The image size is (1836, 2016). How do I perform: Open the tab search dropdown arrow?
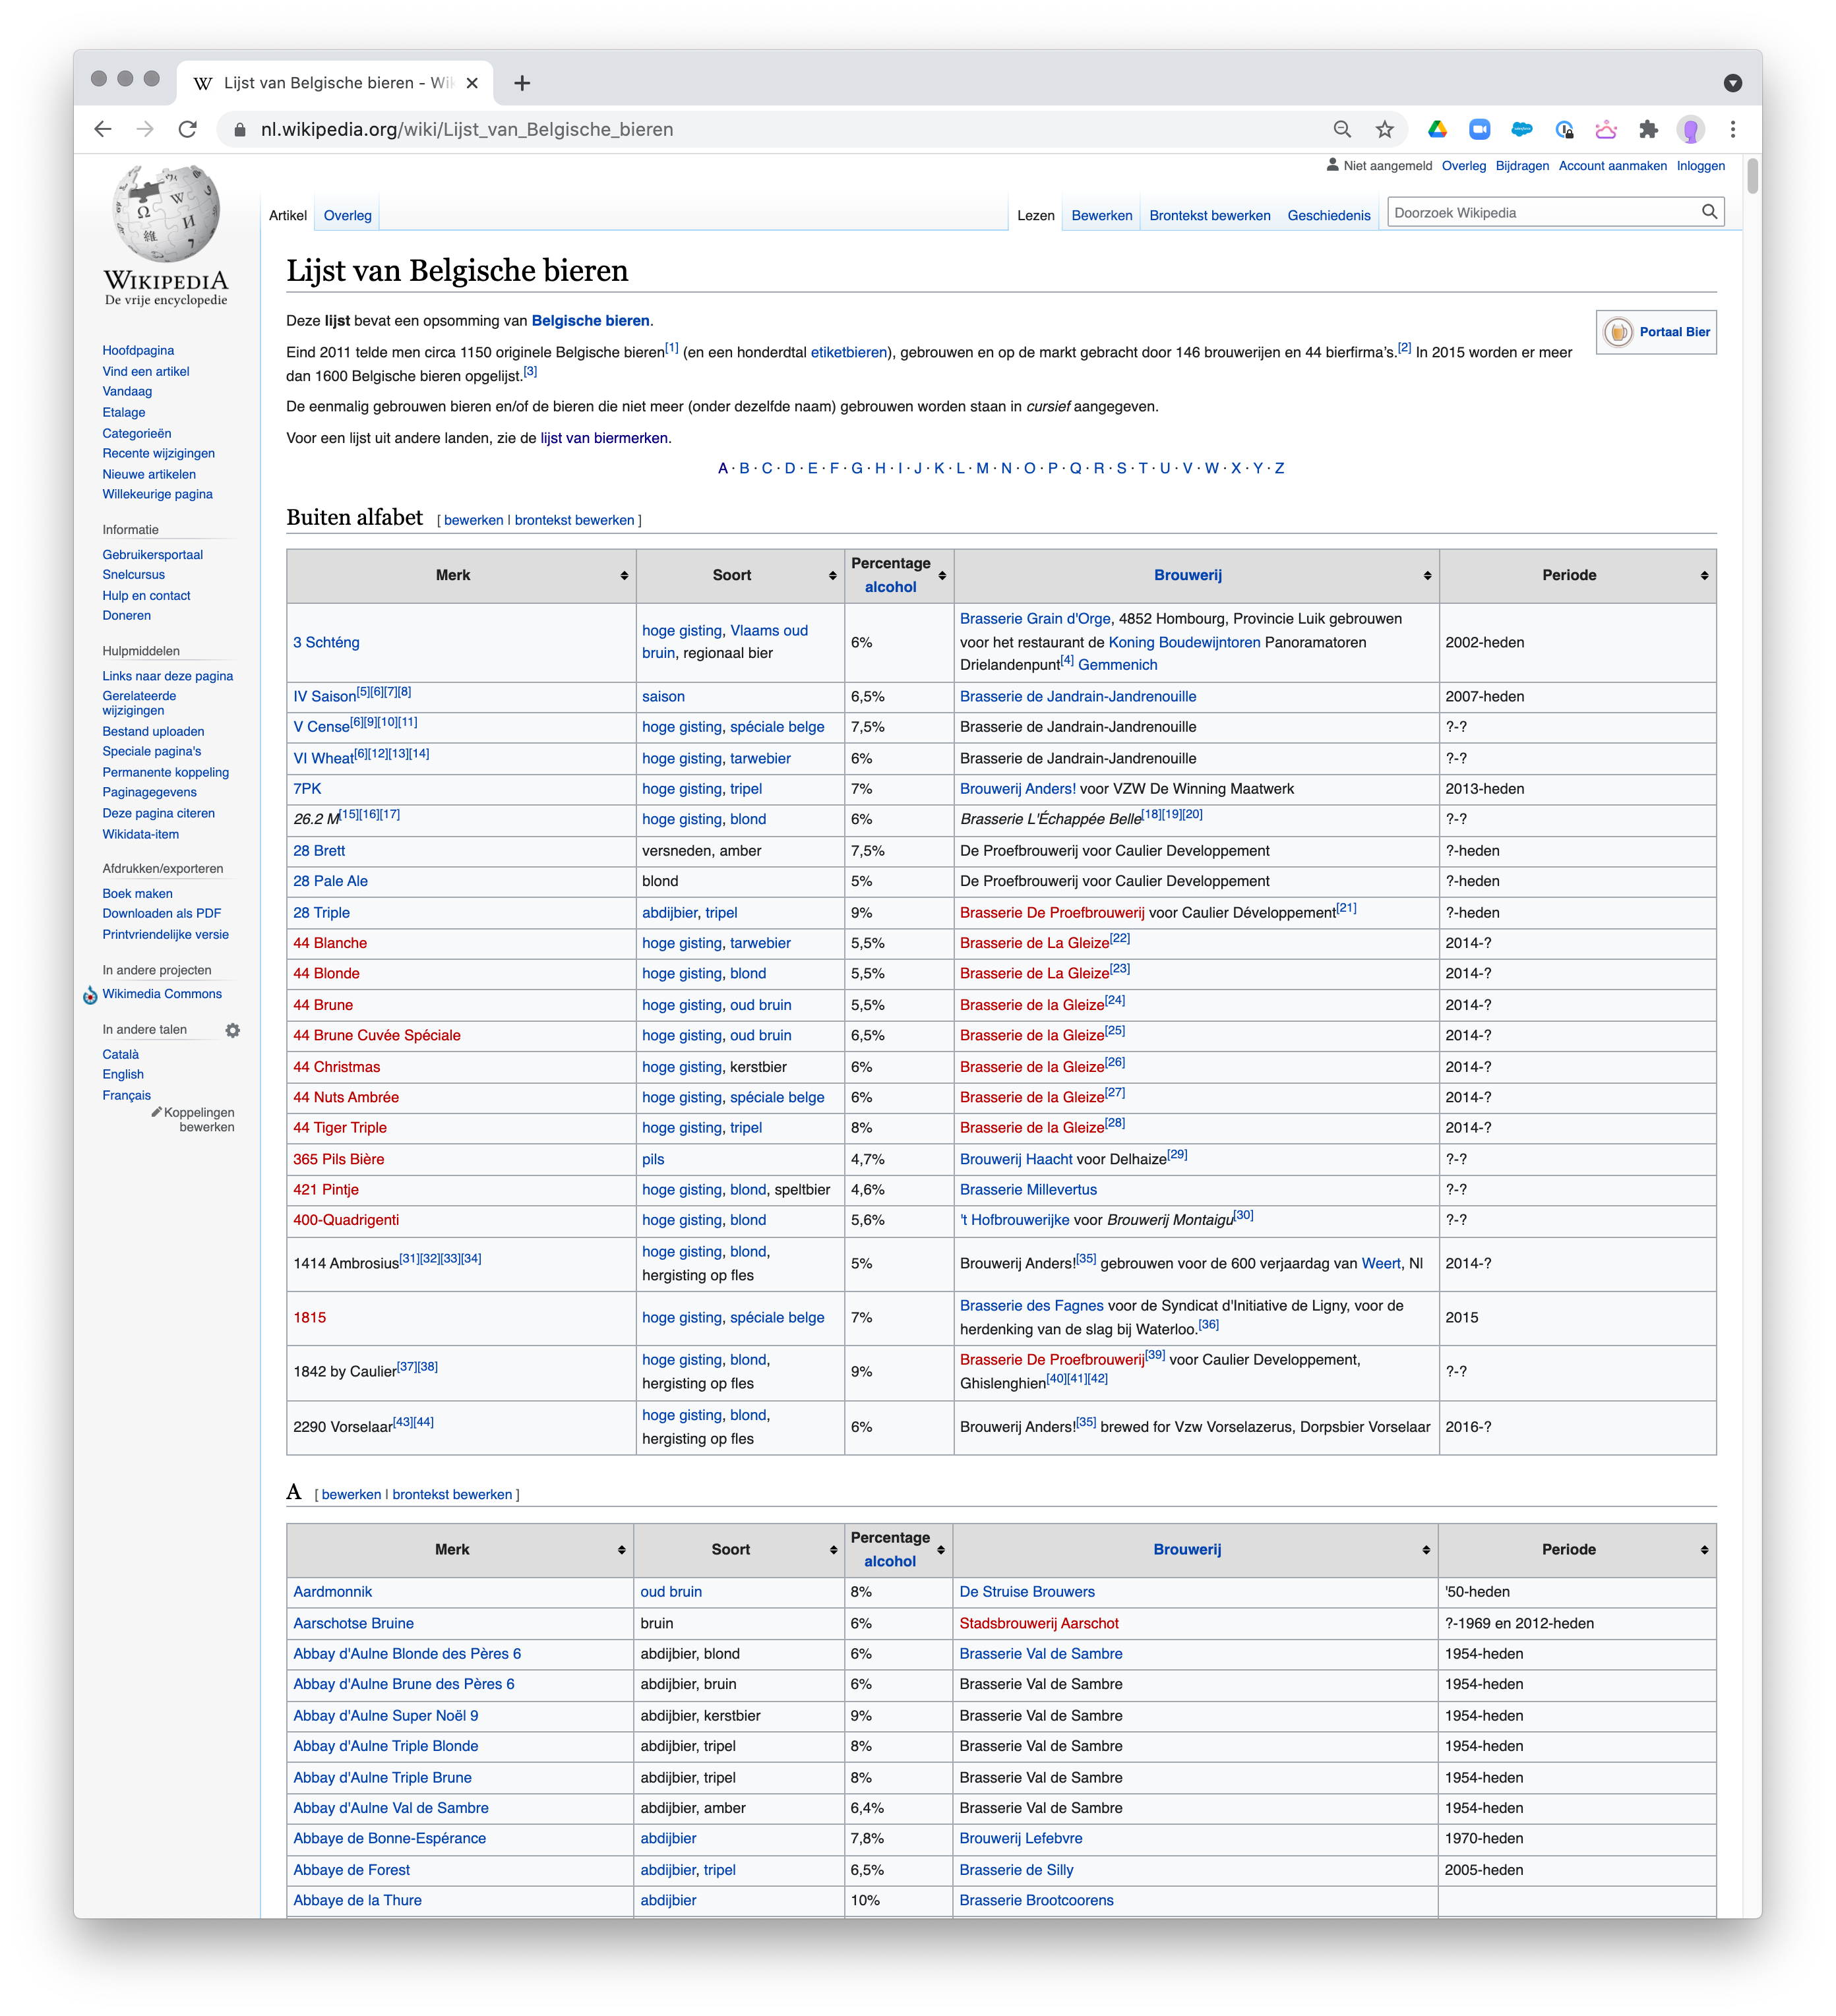click(1733, 83)
